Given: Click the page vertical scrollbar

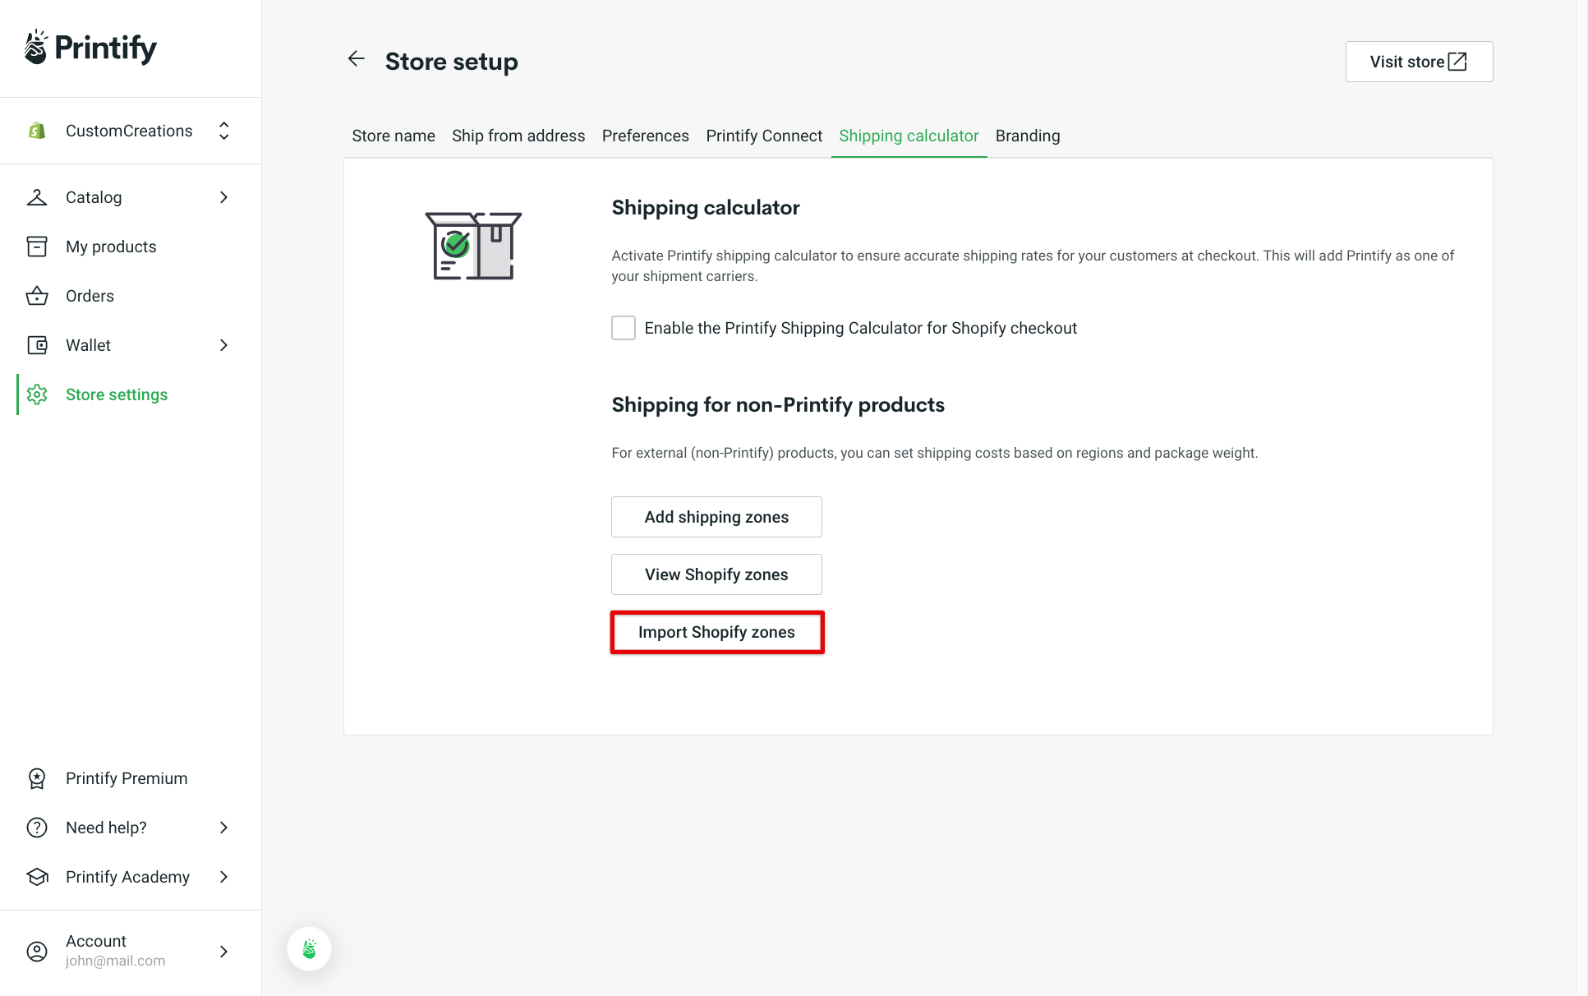Looking at the screenshot, I should (1581, 498).
